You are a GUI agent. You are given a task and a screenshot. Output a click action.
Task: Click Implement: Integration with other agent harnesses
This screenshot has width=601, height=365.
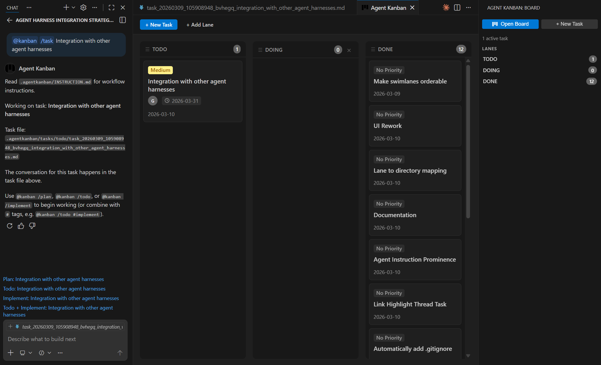(x=61, y=298)
